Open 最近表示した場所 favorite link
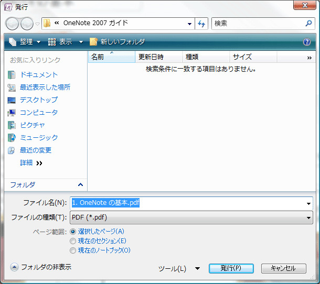 click(45, 88)
